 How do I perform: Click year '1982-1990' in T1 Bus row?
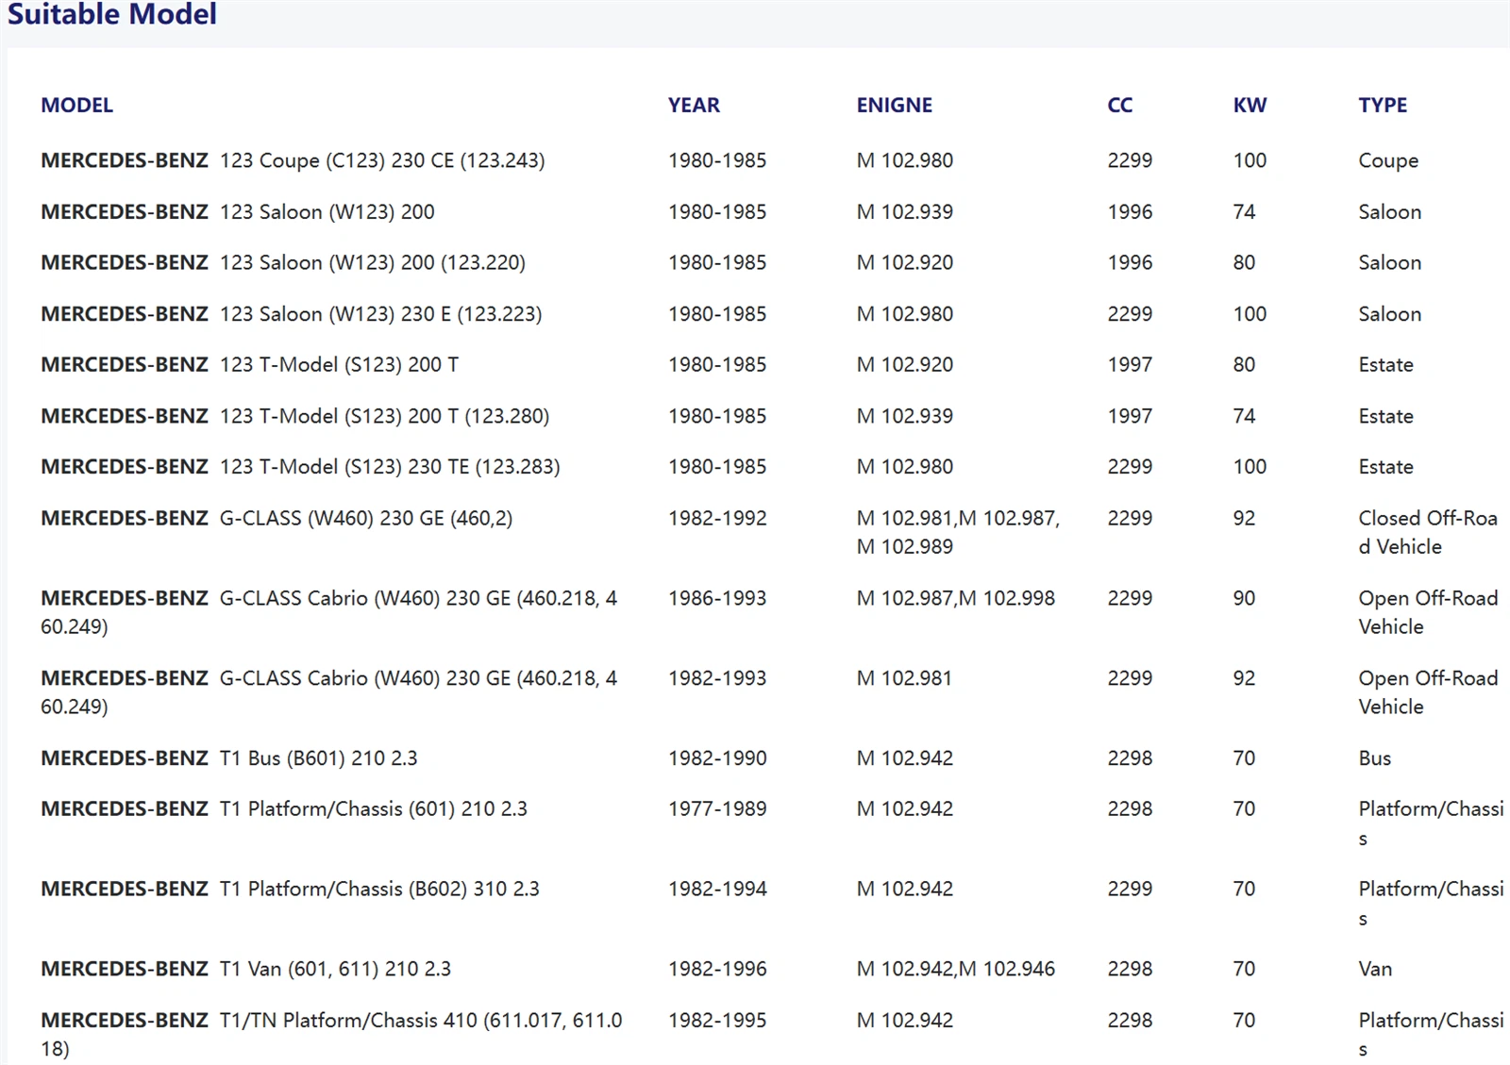(x=717, y=758)
